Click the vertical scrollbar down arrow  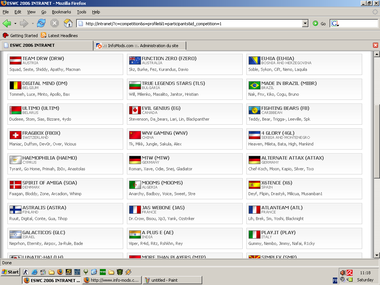[377, 255]
